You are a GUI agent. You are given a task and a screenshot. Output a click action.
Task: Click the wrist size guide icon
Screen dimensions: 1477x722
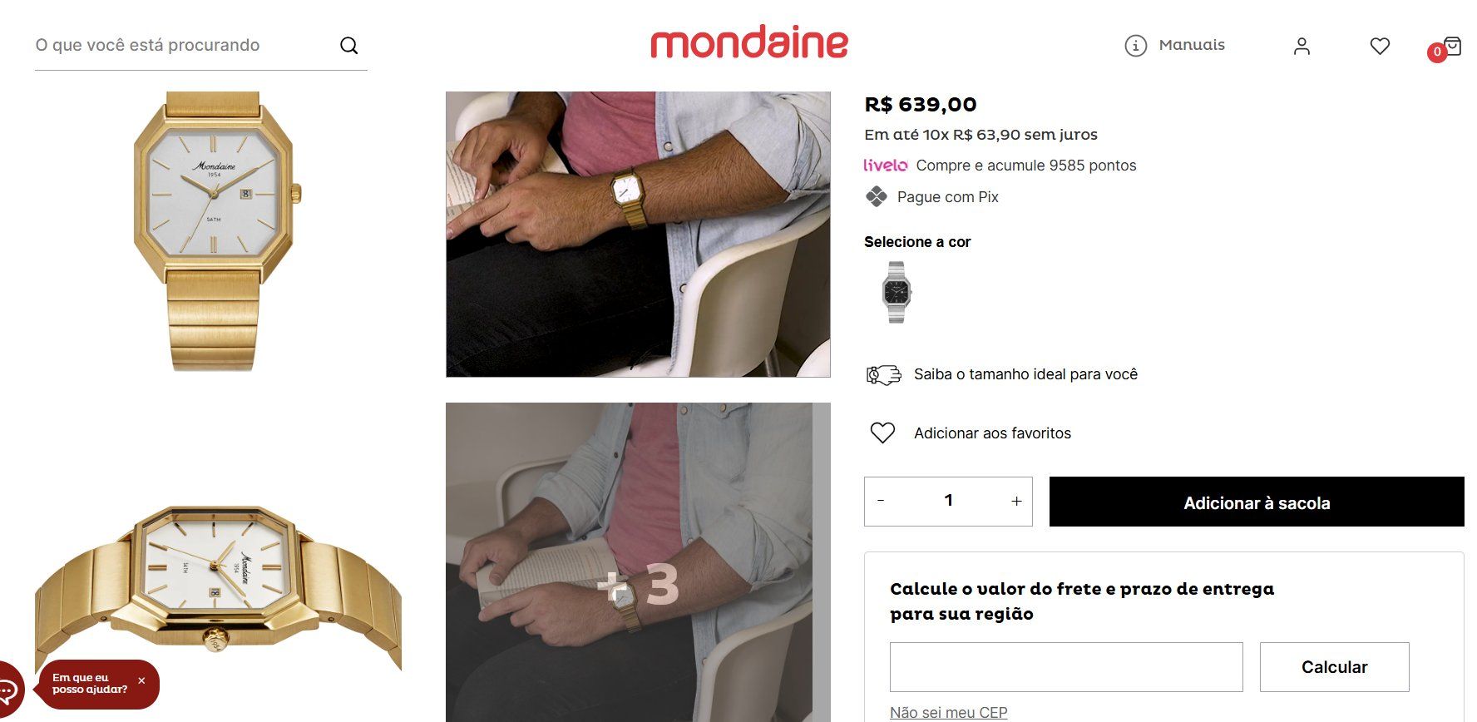[x=883, y=375]
